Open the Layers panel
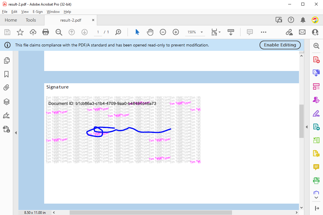This screenshot has height=215, width=323. point(7,102)
